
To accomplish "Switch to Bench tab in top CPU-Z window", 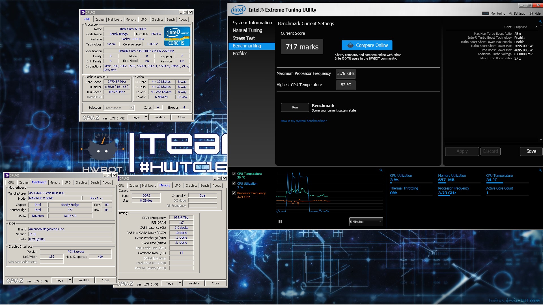I will [171, 19].
